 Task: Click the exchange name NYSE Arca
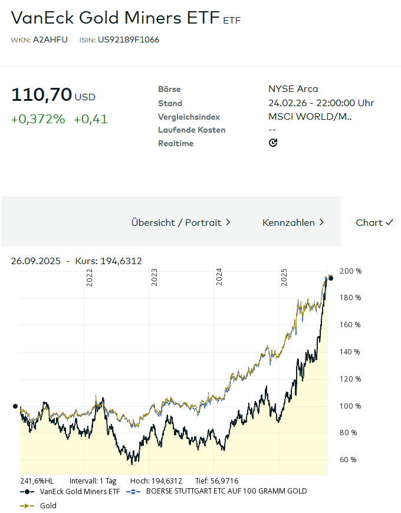pos(293,89)
